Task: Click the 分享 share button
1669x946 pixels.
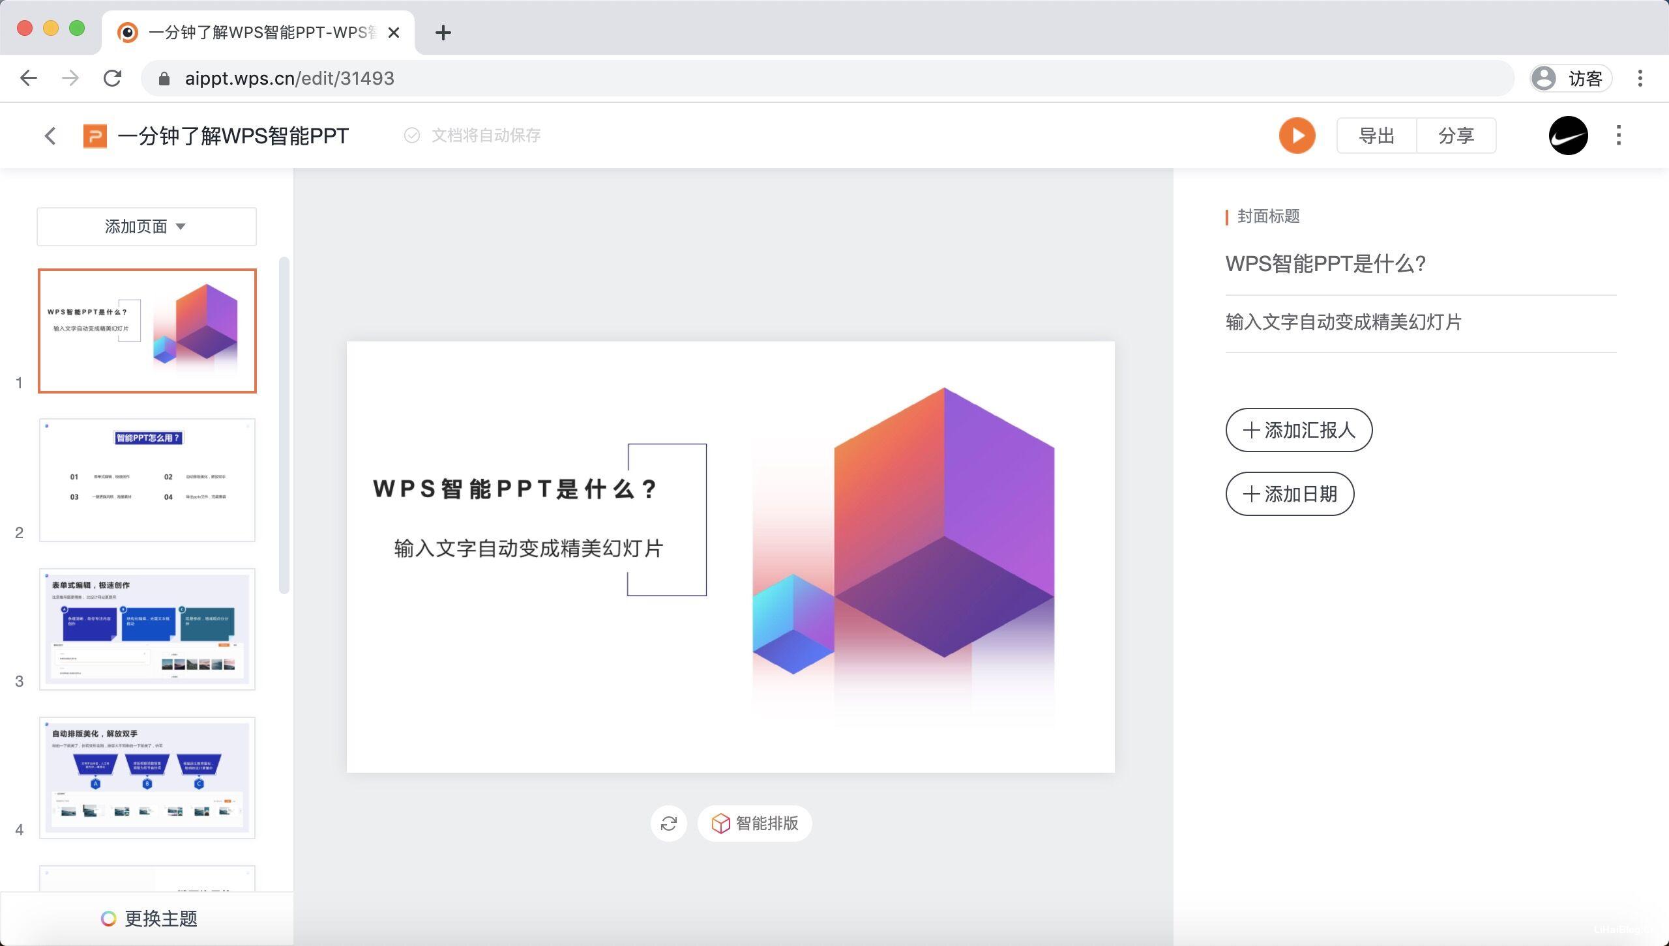Action: coord(1456,136)
